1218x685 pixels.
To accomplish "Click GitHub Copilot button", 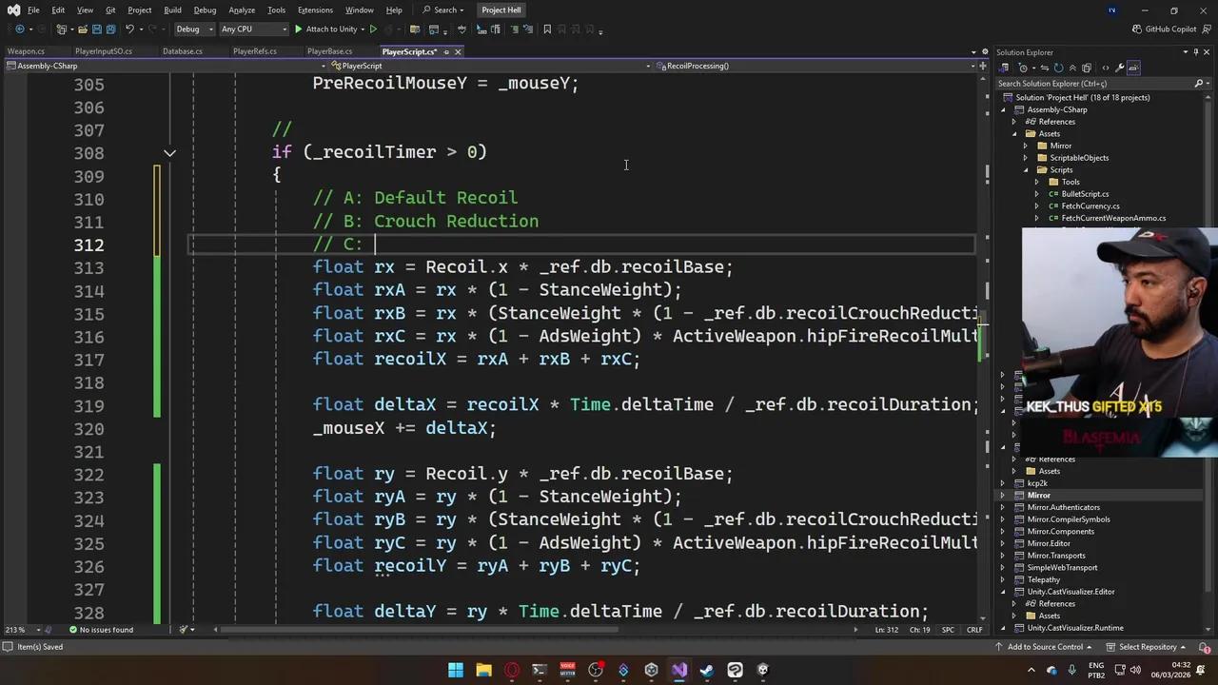I will coord(1163,29).
